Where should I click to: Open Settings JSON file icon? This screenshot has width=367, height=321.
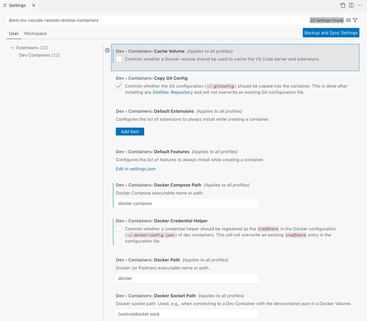pyautogui.click(x=343, y=6)
